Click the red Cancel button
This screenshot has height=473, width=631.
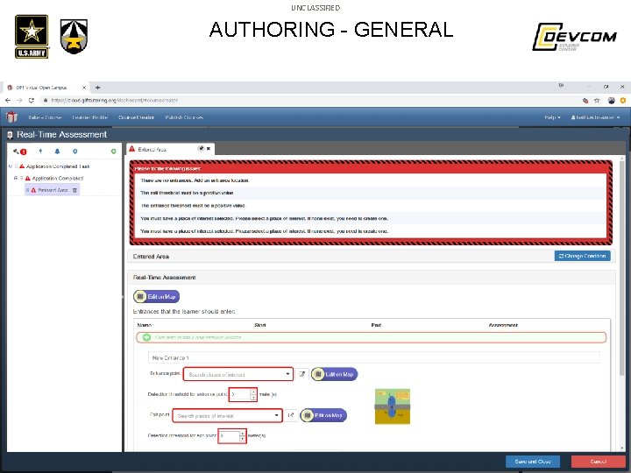(x=598, y=462)
